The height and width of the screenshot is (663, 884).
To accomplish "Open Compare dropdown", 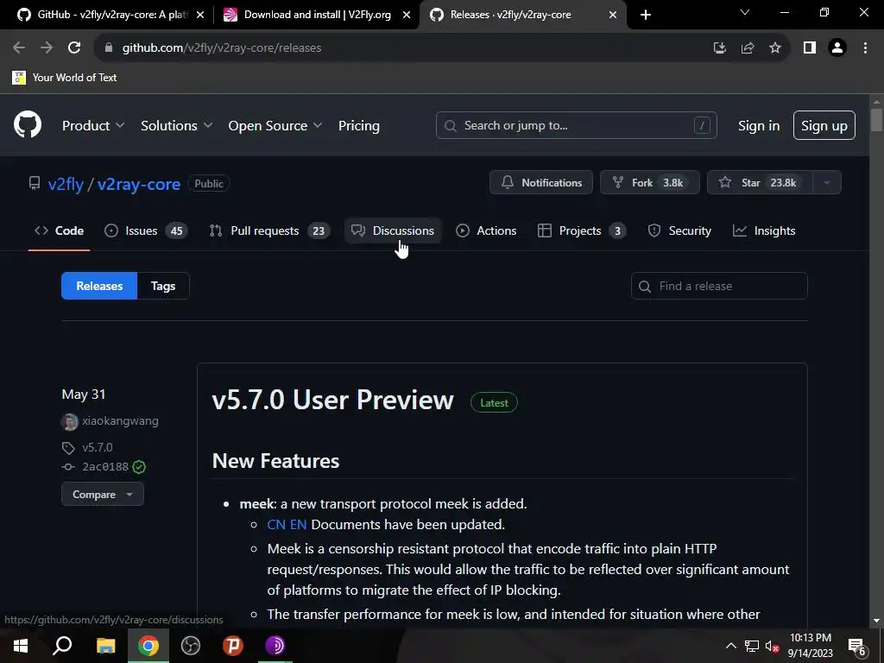I will (103, 495).
